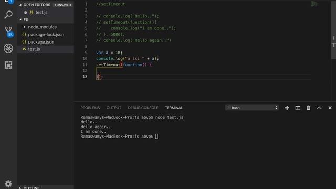Screen dimensions: 336x189
Task: Click the console.log text on line 10
Action: pos(109,58)
